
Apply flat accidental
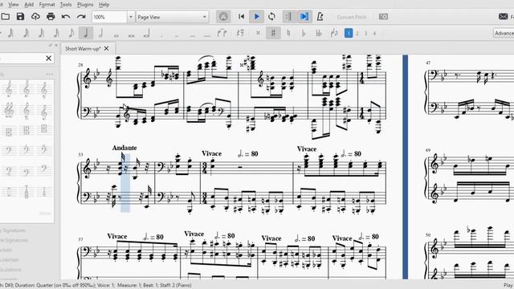click(x=304, y=33)
